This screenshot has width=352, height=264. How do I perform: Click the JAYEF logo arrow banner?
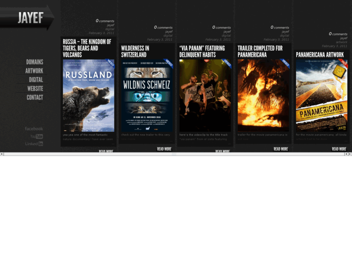click(27, 17)
